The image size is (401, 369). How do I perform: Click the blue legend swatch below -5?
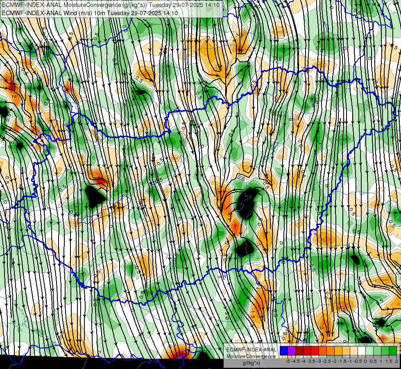284,351
